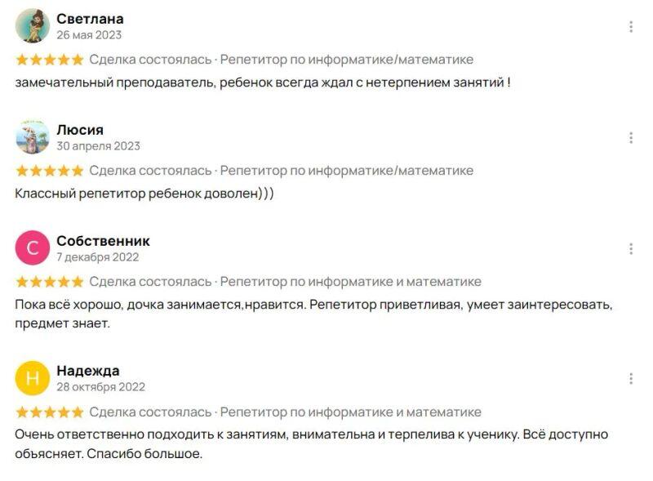Click the review text 'Классный репетитор ребенок доволен'
The width and height of the screenshot is (653, 481).
[x=144, y=194]
